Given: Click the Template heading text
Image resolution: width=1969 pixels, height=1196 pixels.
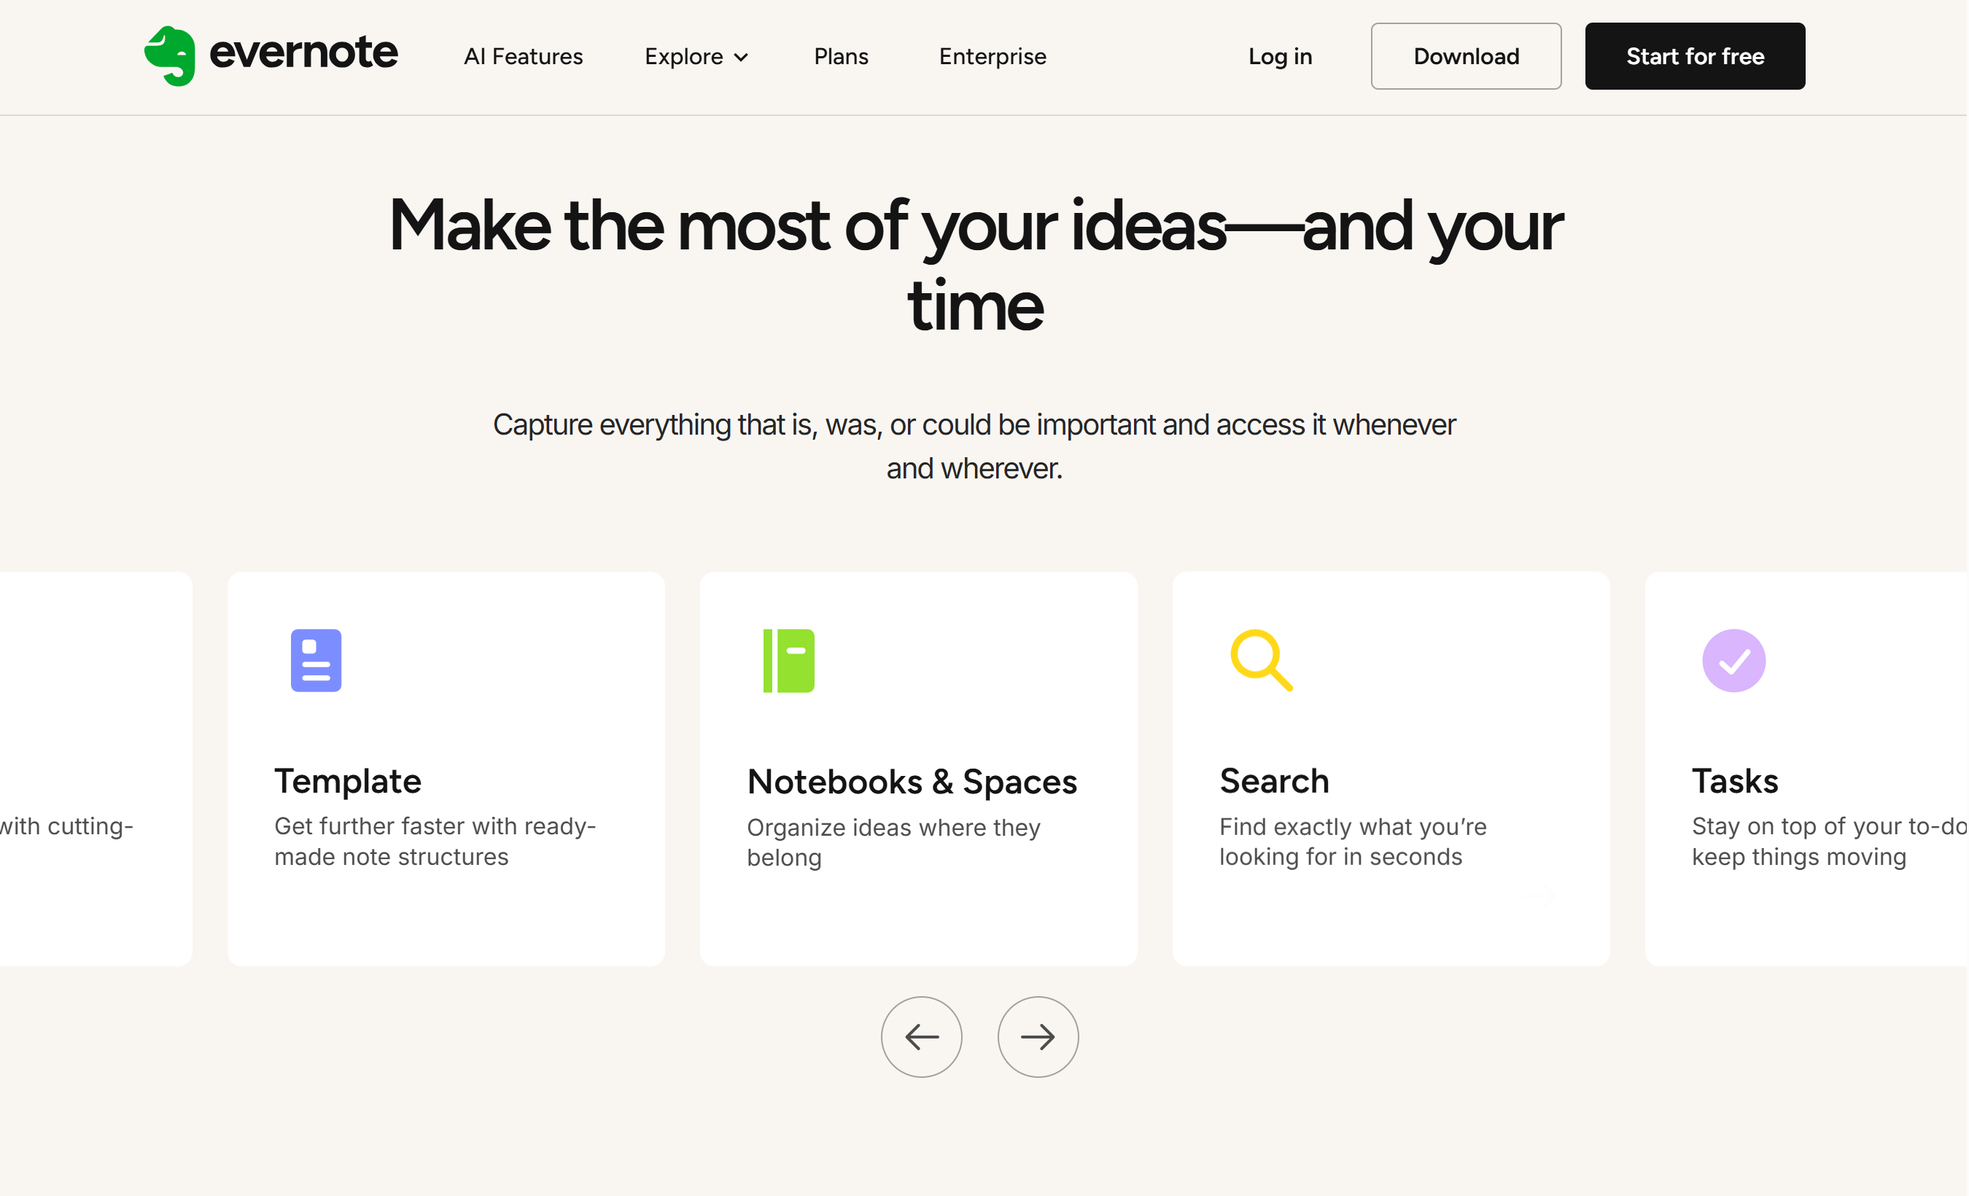Looking at the screenshot, I should pyautogui.click(x=347, y=781).
